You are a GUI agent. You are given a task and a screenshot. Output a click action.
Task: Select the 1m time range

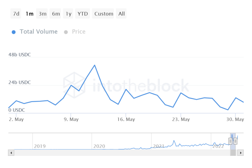point(29,14)
